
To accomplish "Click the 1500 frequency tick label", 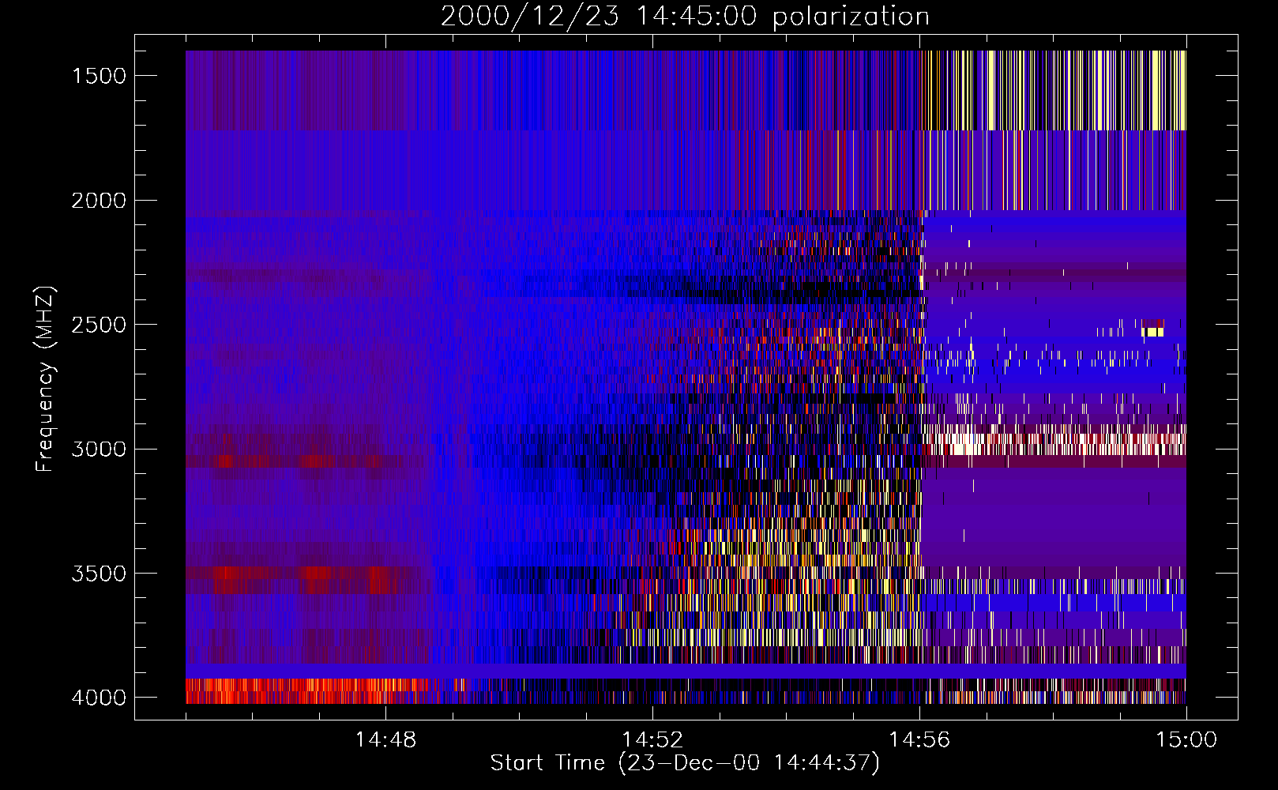I will [99, 76].
